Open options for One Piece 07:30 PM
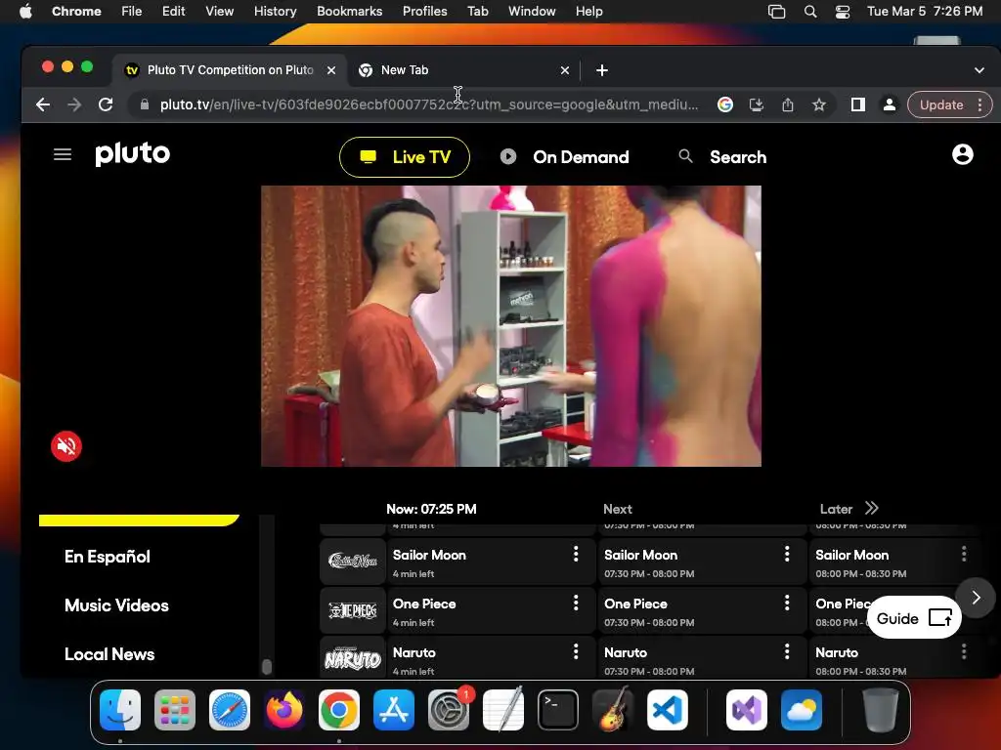1001x750 pixels. coord(787,603)
